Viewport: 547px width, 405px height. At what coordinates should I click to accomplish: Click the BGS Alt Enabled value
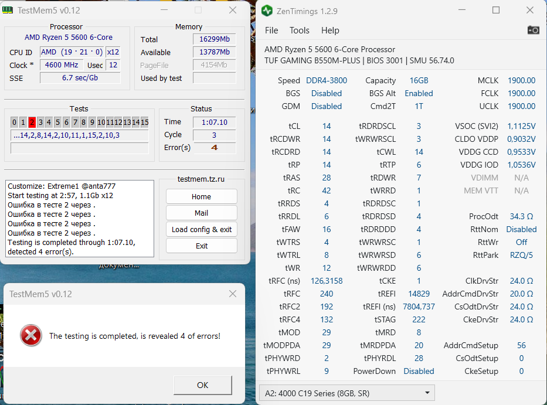point(419,94)
